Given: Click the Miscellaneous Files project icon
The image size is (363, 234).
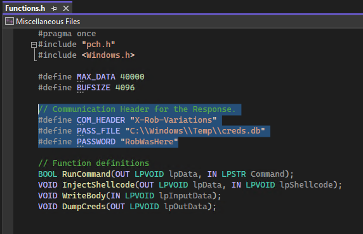Looking at the screenshot, I should [10, 22].
